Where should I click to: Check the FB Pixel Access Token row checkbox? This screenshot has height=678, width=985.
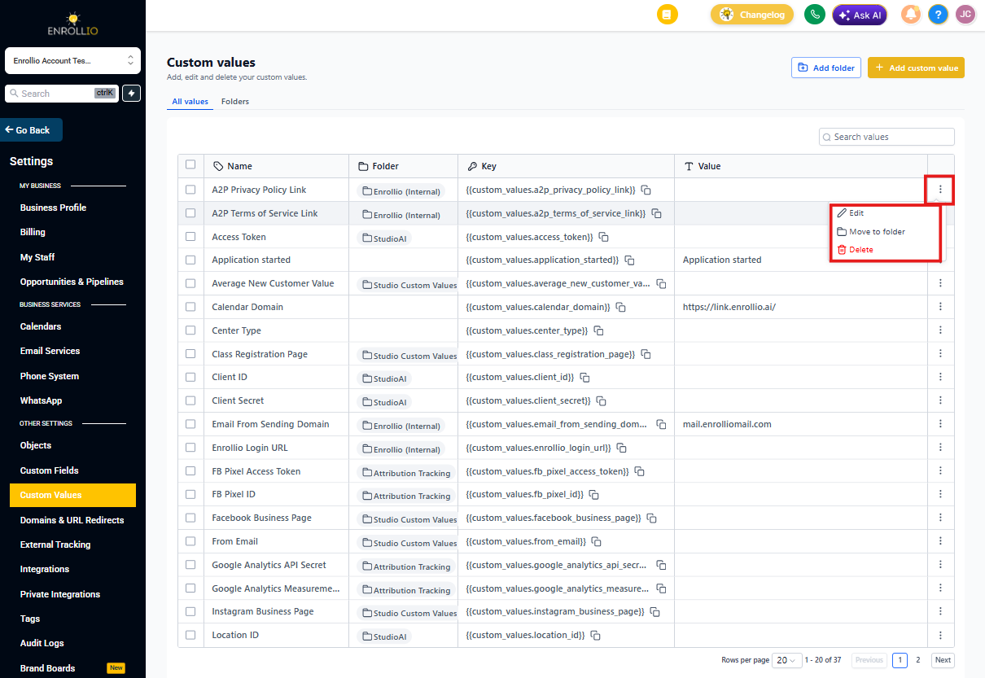[190, 471]
